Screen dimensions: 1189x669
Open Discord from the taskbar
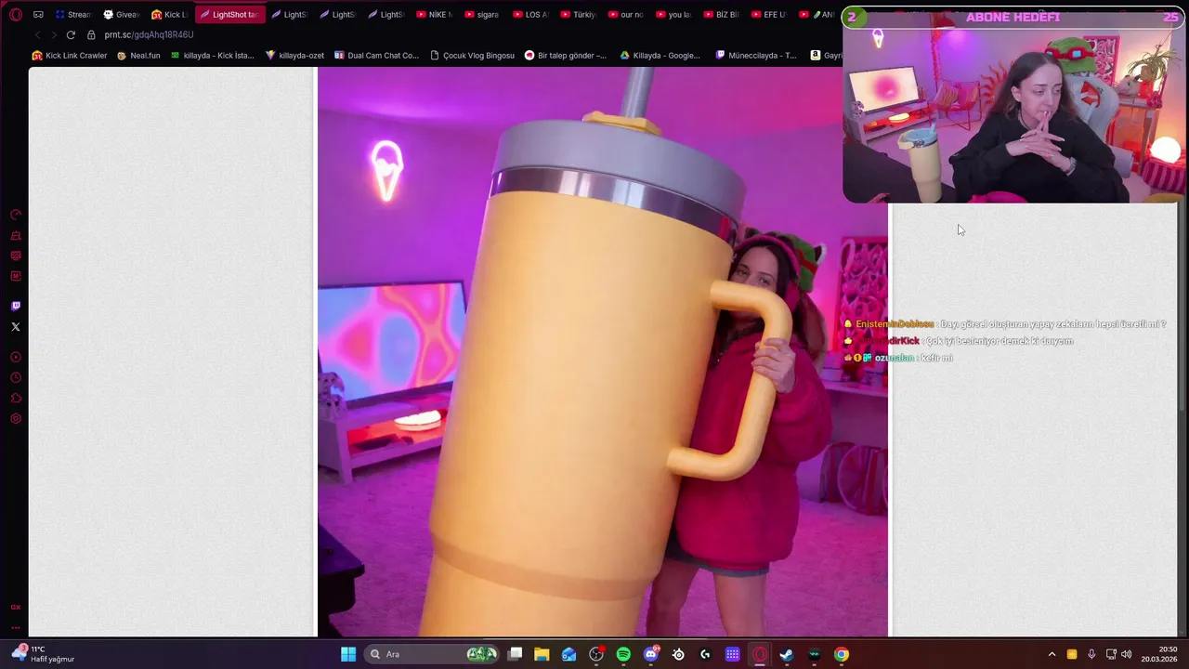point(651,654)
